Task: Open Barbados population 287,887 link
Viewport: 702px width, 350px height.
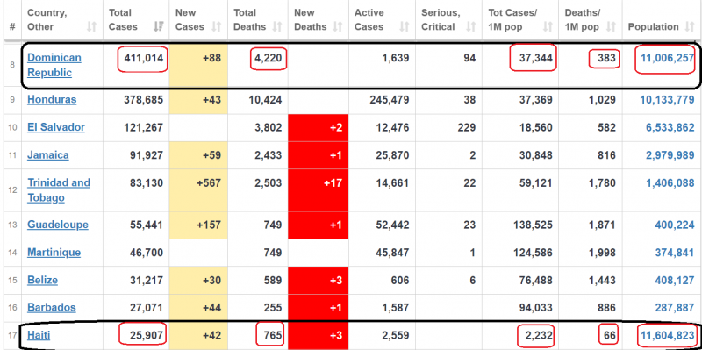Action: (x=675, y=308)
